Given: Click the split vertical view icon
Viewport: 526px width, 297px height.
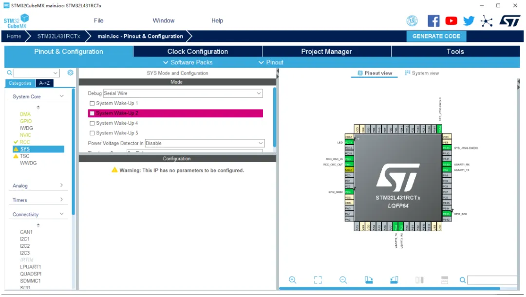Looking at the screenshot, I should [419, 280].
